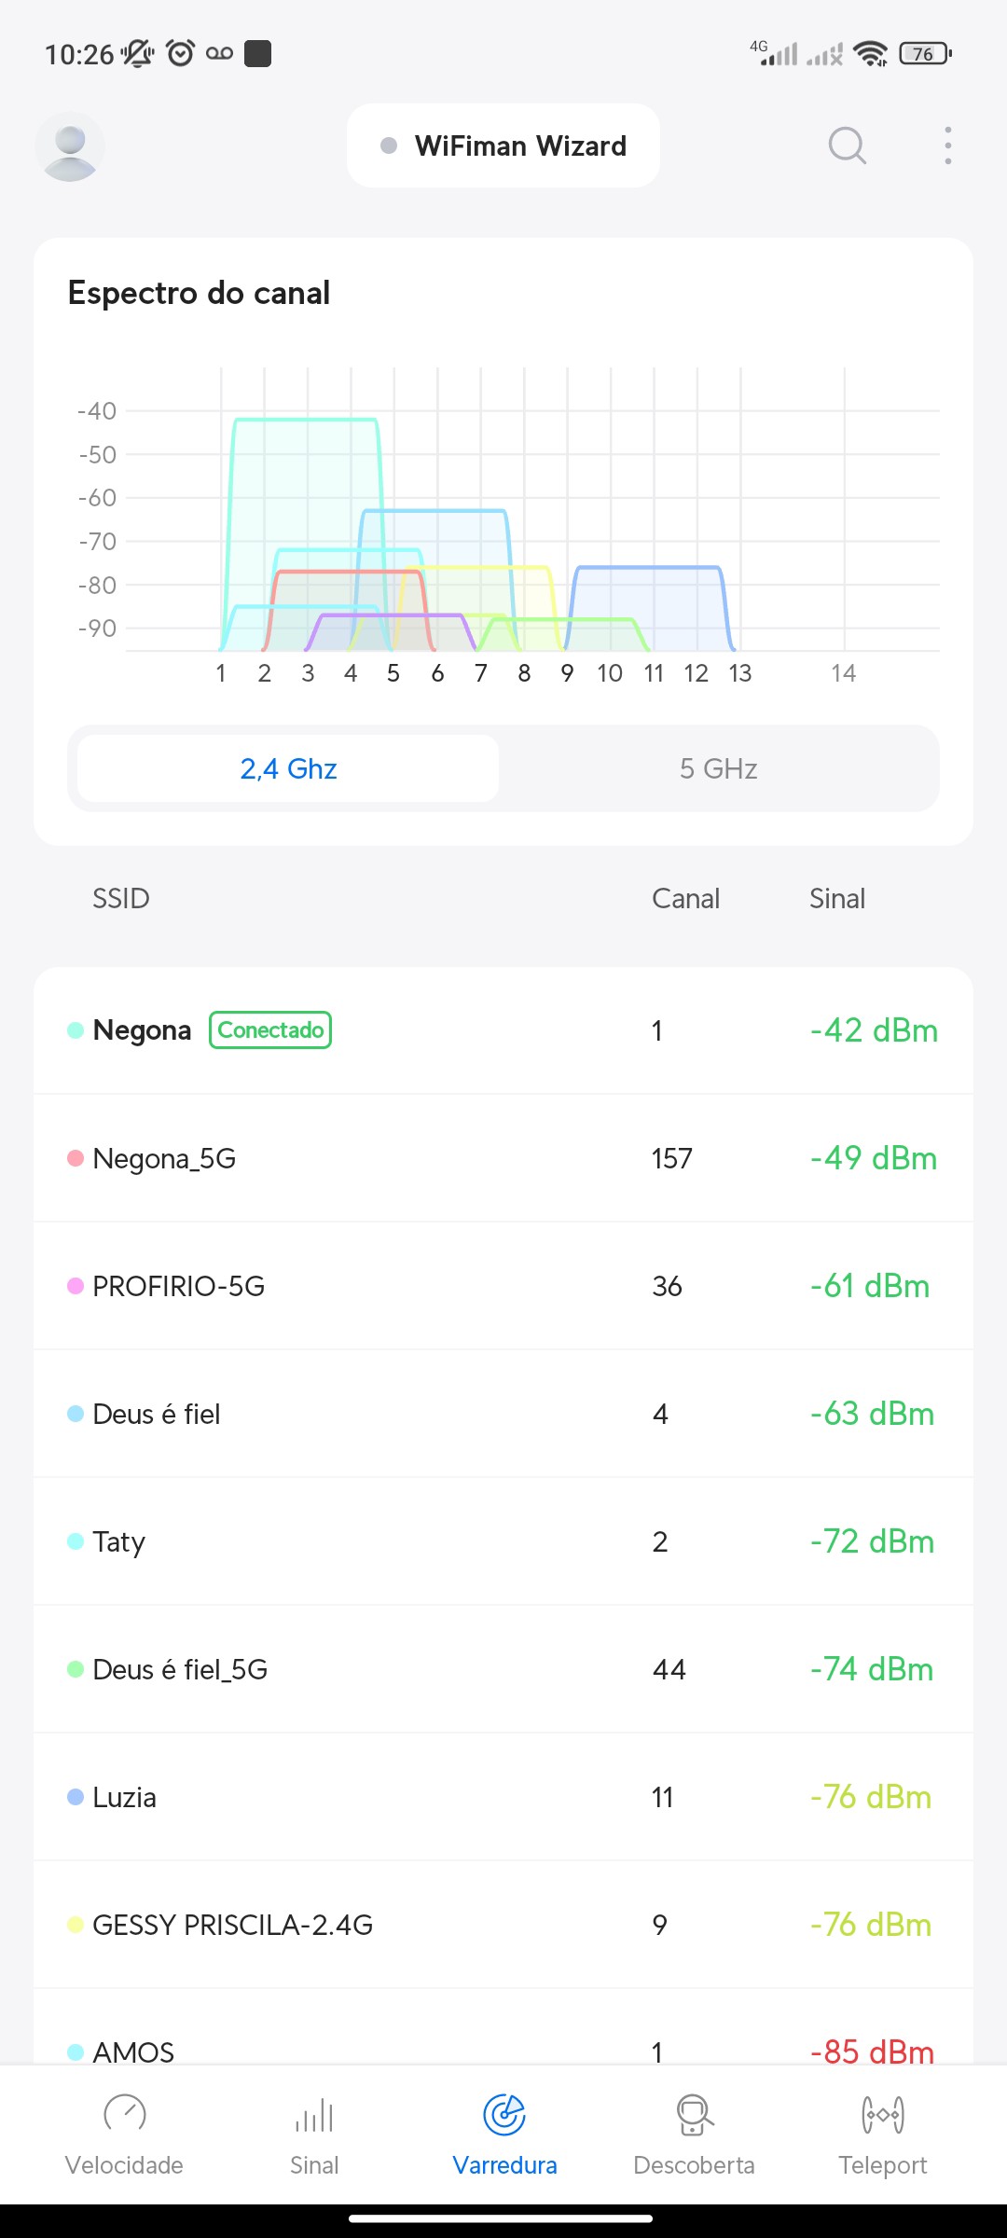Sort list by Canal column header
Screen dimensions: 1007x2238
coord(685,898)
